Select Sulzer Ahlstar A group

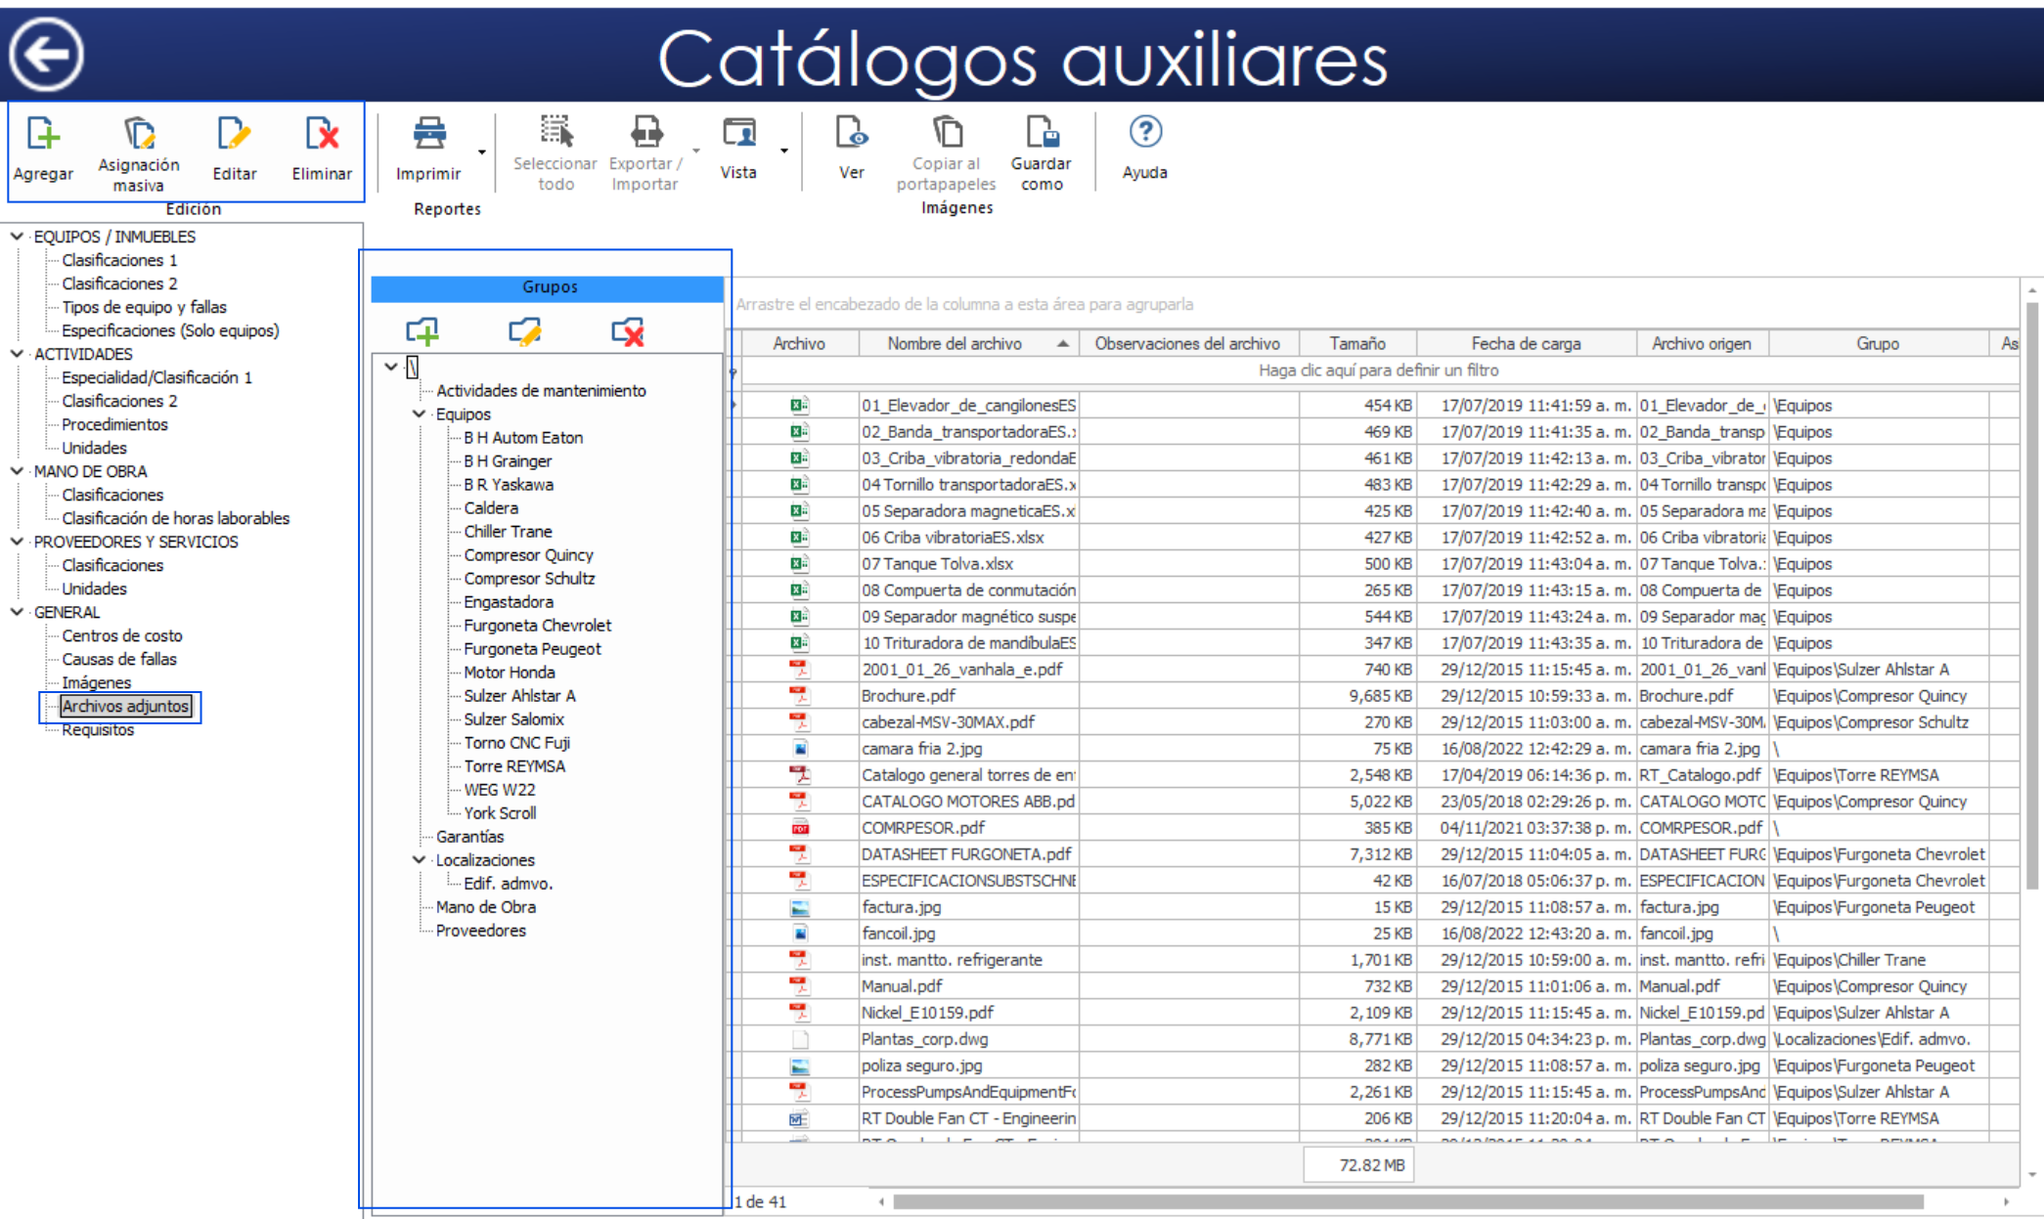(519, 696)
